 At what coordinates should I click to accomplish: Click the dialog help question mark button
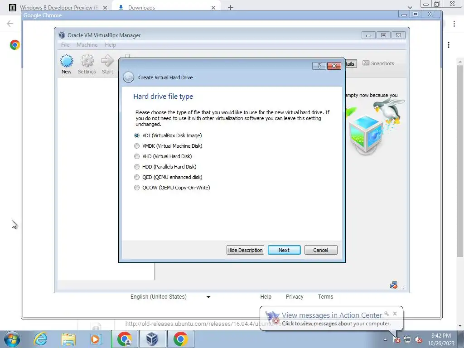tap(319, 66)
